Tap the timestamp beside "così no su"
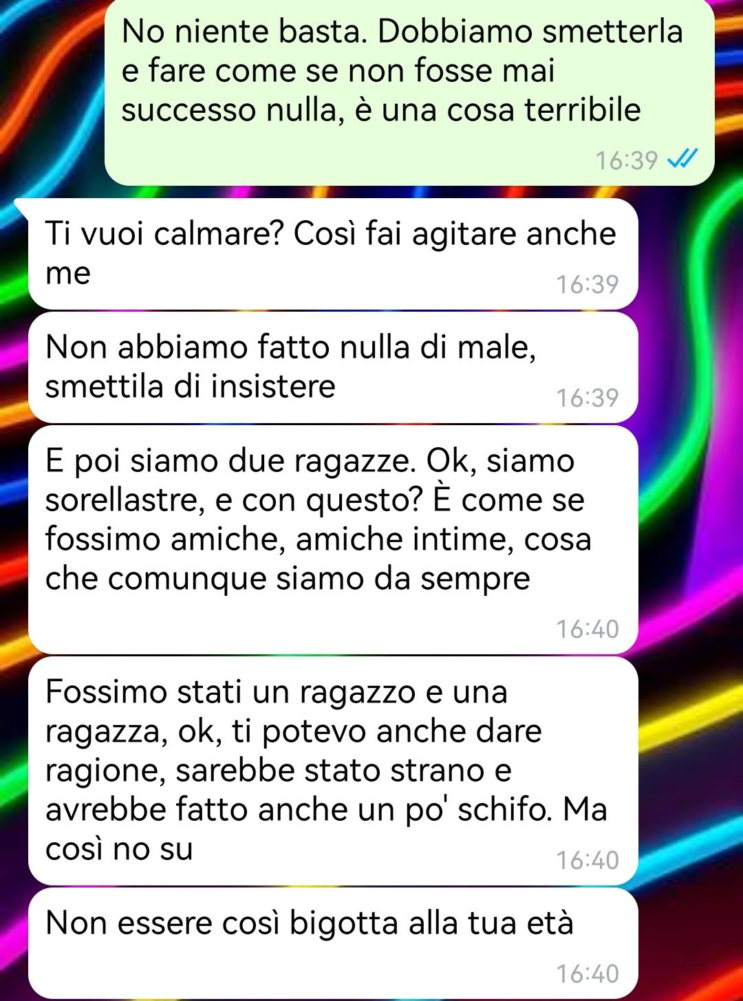Viewport: 743px width, 1001px height. coord(588,860)
